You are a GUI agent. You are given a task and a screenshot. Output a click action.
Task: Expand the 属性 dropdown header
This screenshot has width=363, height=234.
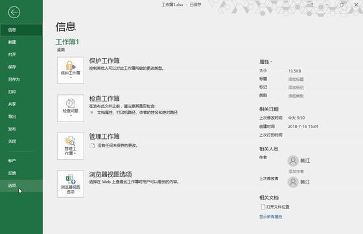[266, 62]
